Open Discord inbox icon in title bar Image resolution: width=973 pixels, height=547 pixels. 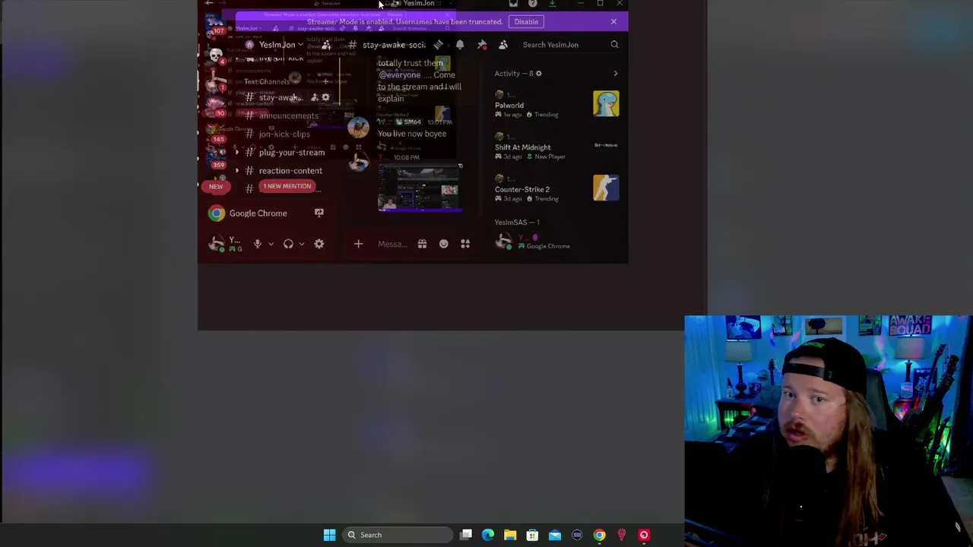coord(514,4)
